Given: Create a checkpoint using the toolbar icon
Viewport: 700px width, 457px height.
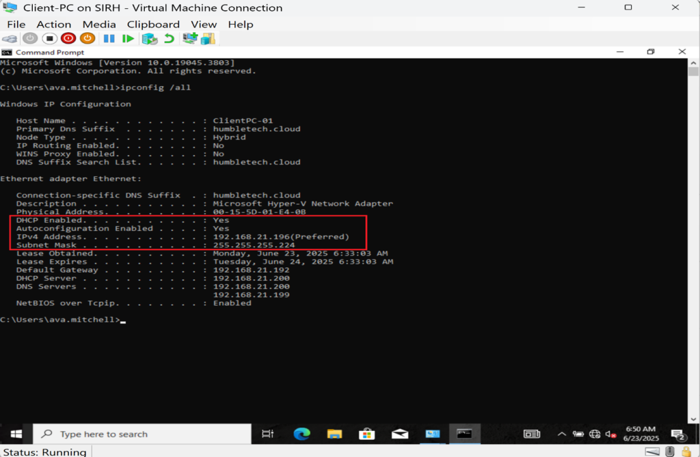Looking at the screenshot, I should pyautogui.click(x=149, y=39).
